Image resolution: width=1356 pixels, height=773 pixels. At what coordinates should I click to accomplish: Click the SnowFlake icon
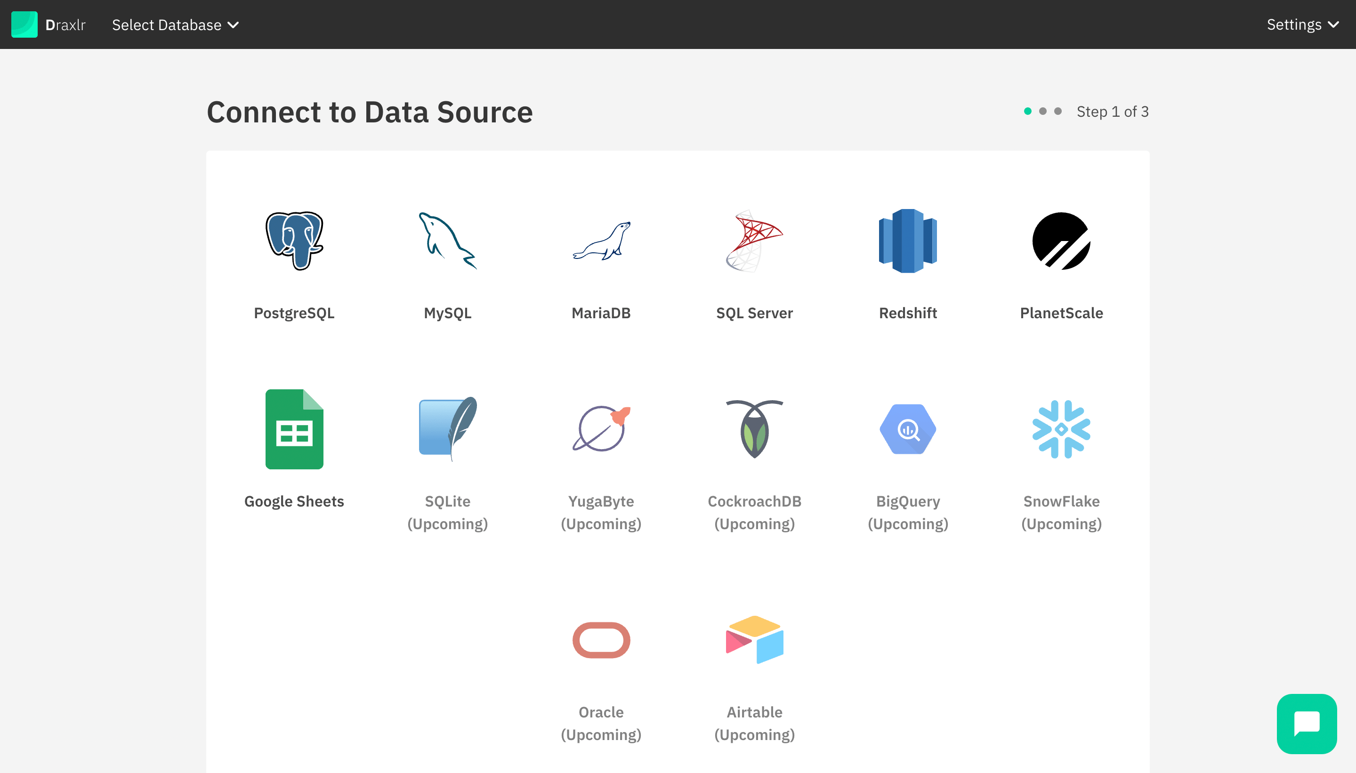1061,429
